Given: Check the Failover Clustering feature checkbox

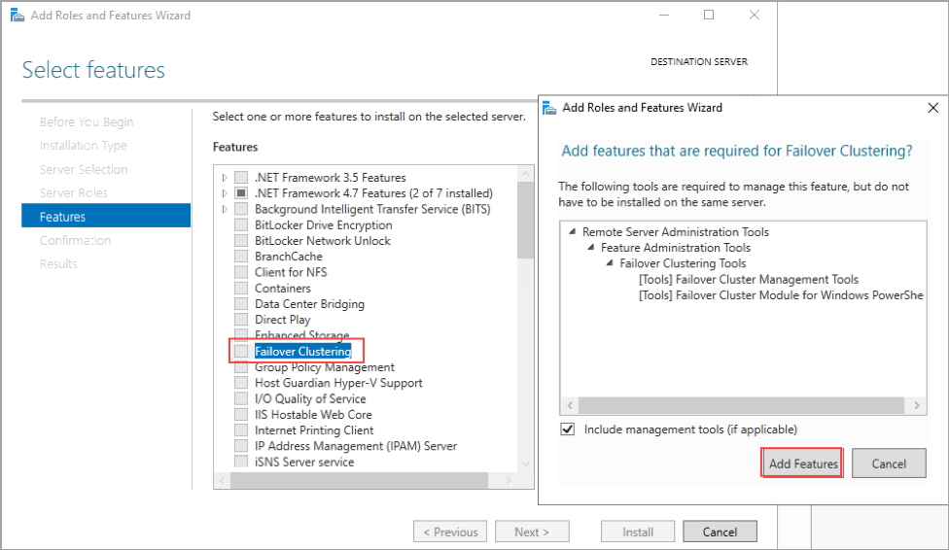Looking at the screenshot, I should (x=241, y=351).
